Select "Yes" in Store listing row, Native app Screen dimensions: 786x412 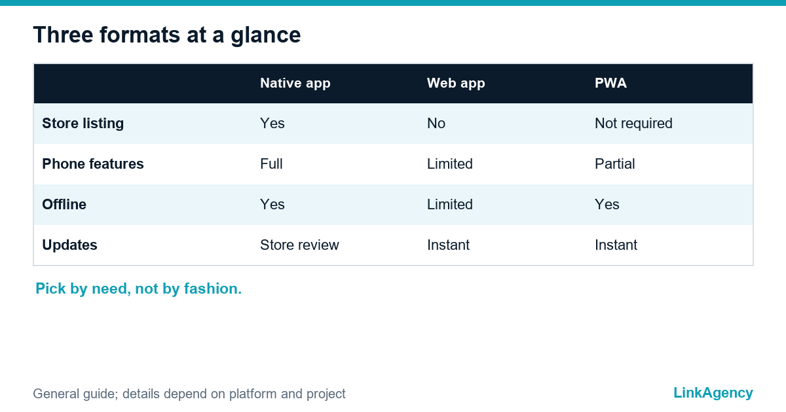(272, 123)
